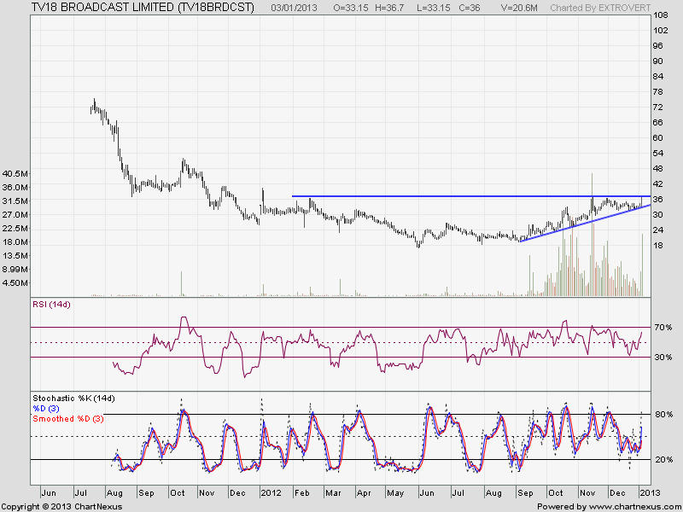Click the red Smoothed %D (3) legend

(x=69, y=419)
